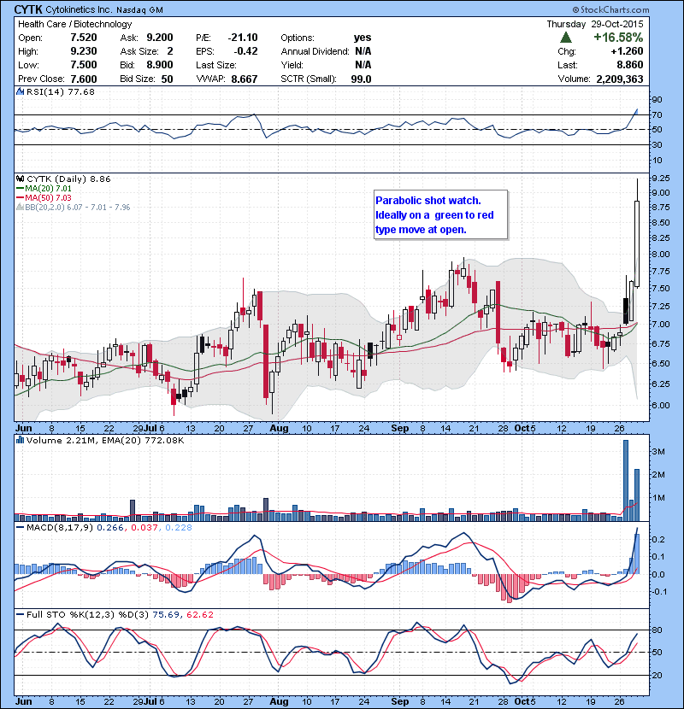Click the MA(20) 7.01 legend entry
The width and height of the screenshot is (684, 709).
point(44,189)
